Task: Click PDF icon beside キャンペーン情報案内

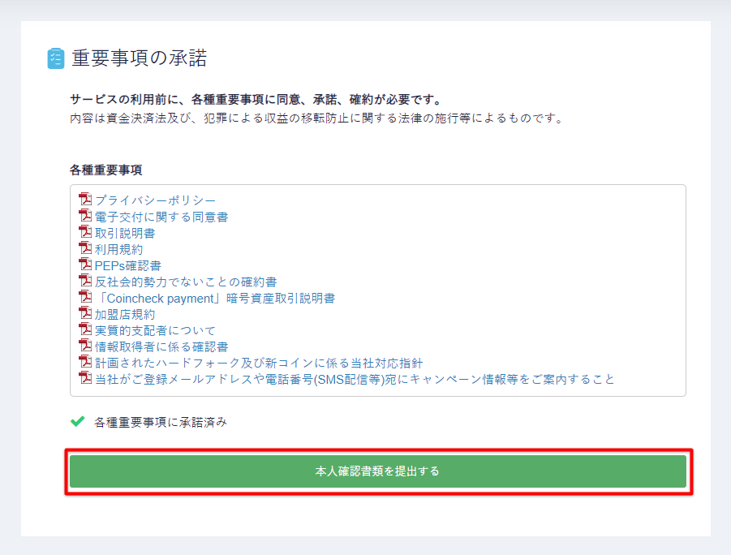Action: 85,378
